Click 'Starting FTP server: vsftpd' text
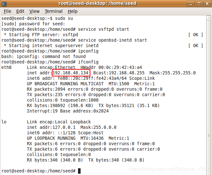 click(43, 35)
